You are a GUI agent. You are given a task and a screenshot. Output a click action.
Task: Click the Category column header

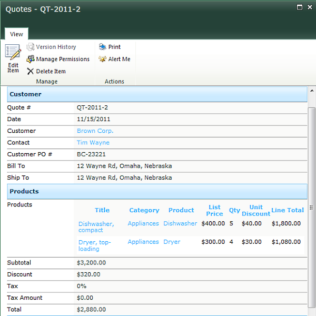coord(144,210)
